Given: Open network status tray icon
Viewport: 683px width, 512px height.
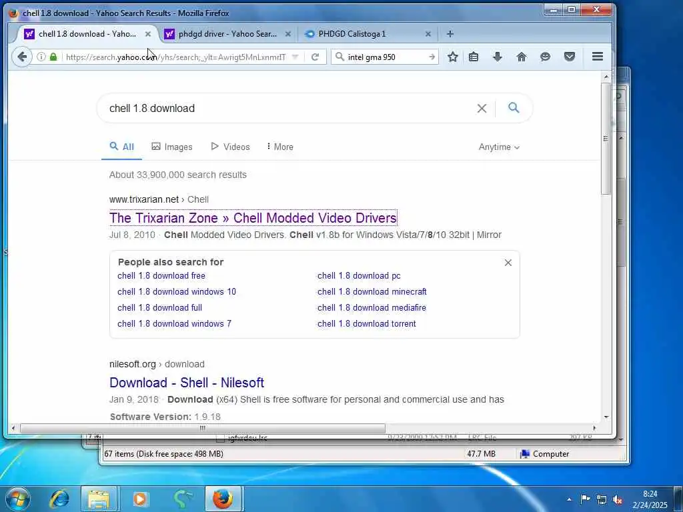Looking at the screenshot, I should (602, 499).
